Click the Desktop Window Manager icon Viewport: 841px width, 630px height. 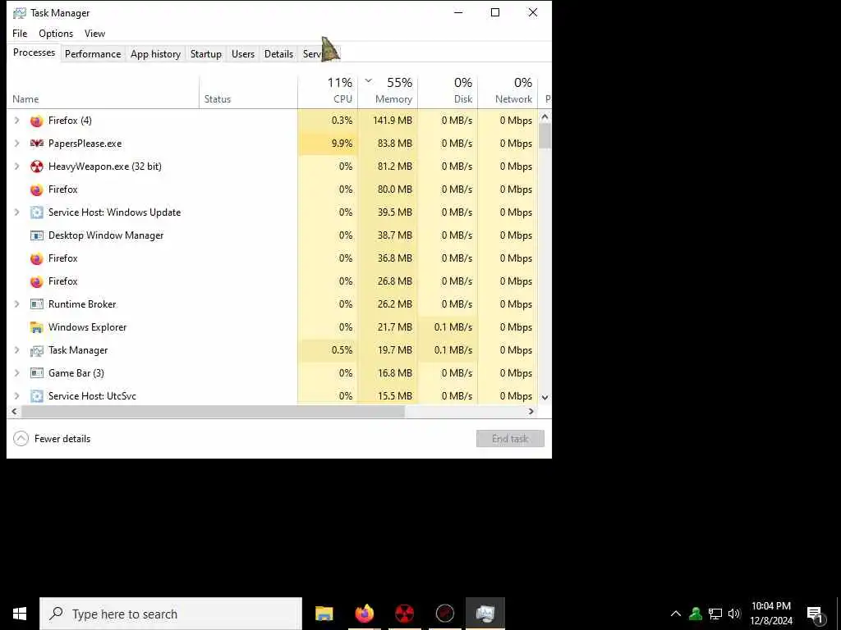pos(36,235)
